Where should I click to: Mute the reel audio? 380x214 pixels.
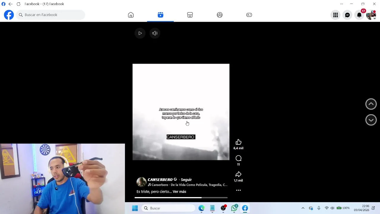pyautogui.click(x=155, y=33)
